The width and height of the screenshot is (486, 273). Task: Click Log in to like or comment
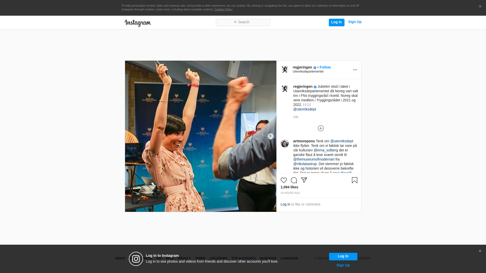285,204
